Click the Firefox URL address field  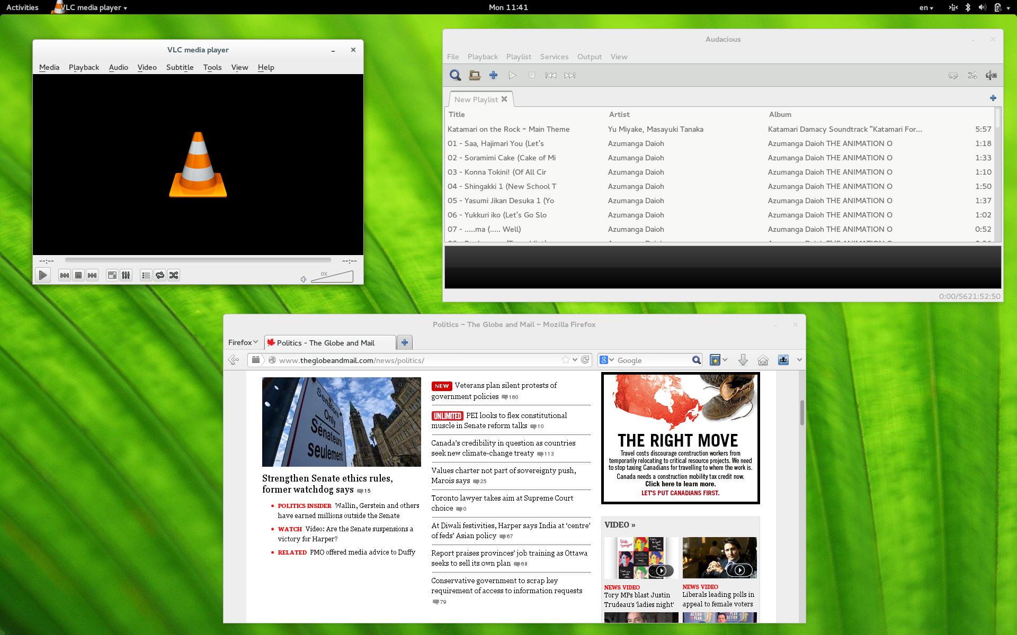click(418, 360)
